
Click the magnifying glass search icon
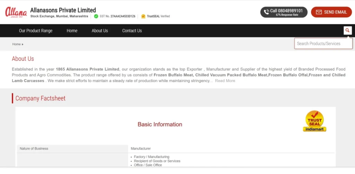[347, 30]
